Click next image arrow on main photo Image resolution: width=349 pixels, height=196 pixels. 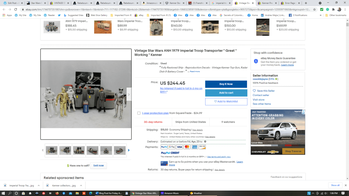[128, 95]
